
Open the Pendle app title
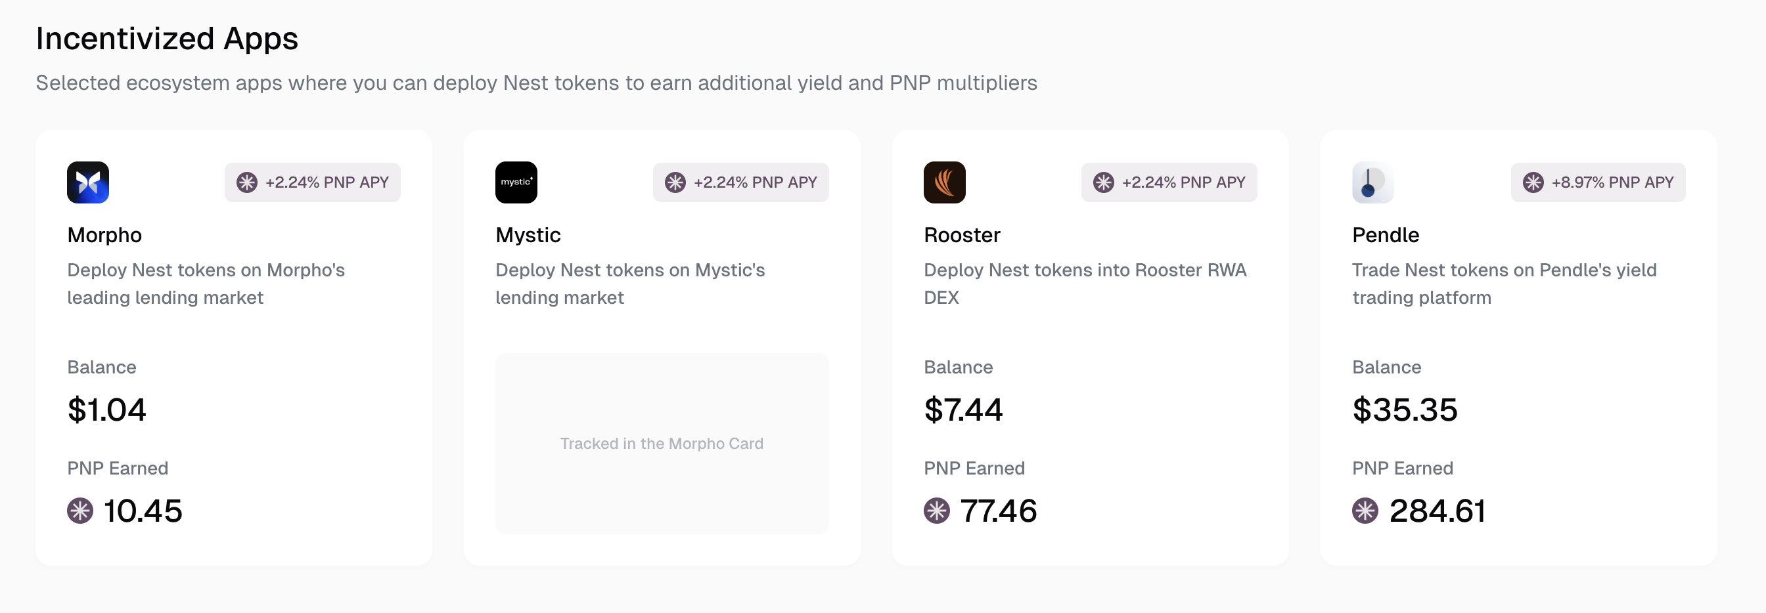click(1386, 235)
